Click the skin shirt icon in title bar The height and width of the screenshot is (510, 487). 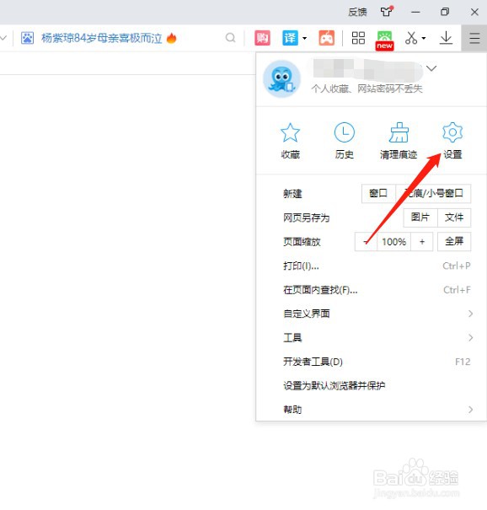click(386, 12)
